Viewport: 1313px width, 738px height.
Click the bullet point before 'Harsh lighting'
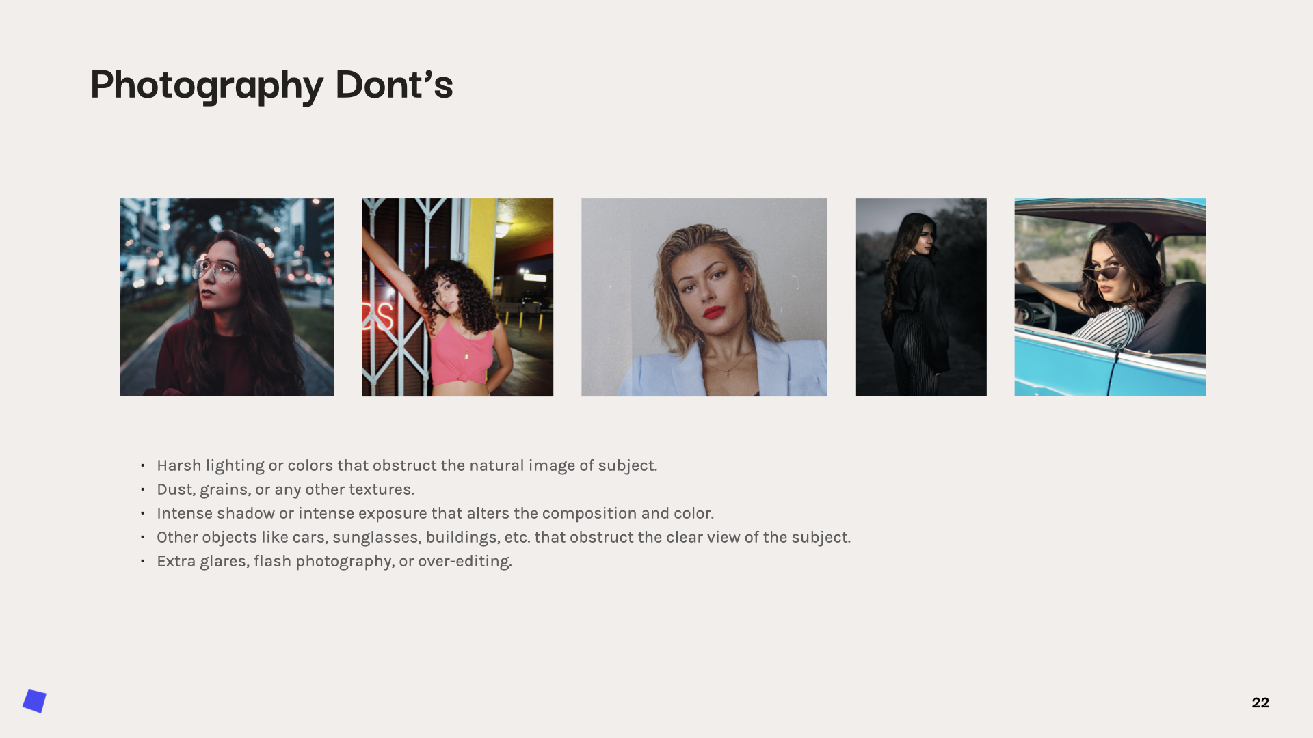coord(143,465)
